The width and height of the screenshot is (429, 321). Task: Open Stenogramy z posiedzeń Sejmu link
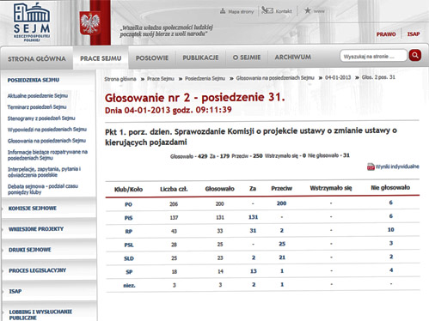click(x=41, y=118)
